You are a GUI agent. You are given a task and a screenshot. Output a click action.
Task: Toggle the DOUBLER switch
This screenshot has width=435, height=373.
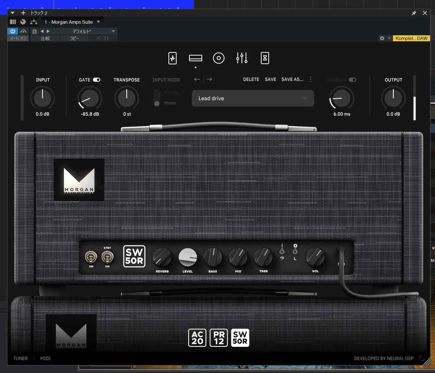coord(352,80)
